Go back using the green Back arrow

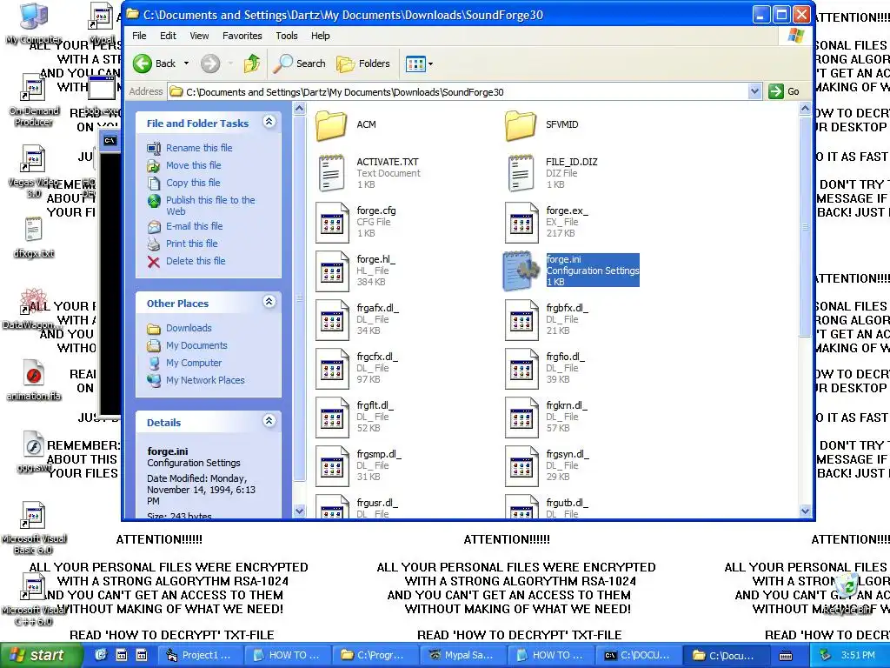tap(143, 63)
